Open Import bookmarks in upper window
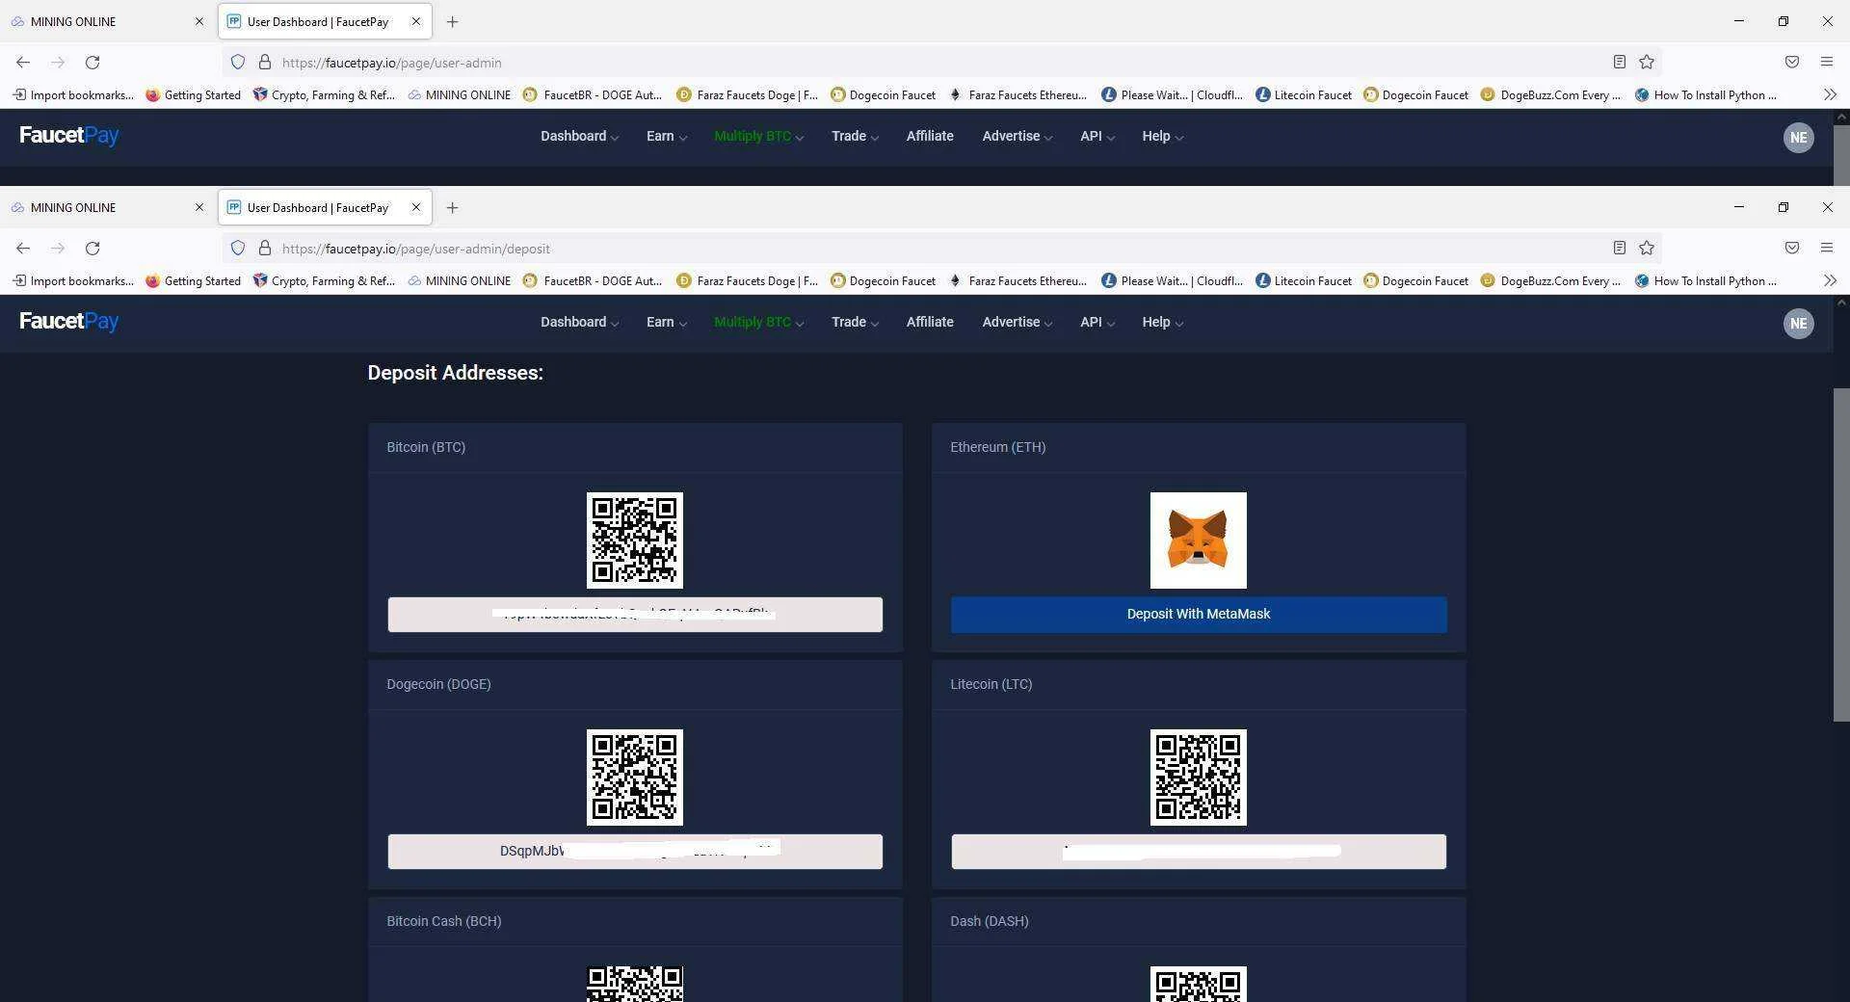The image size is (1850, 1002). pos(72,94)
